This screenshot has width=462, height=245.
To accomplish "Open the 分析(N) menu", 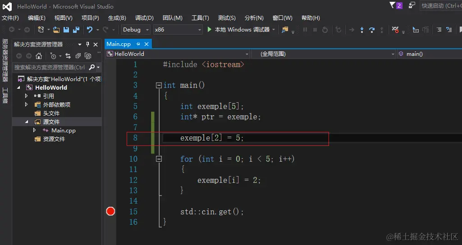I will [254, 18].
